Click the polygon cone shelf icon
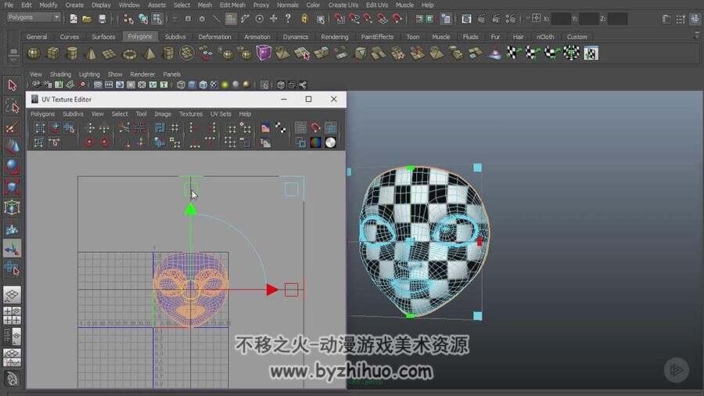 point(92,53)
